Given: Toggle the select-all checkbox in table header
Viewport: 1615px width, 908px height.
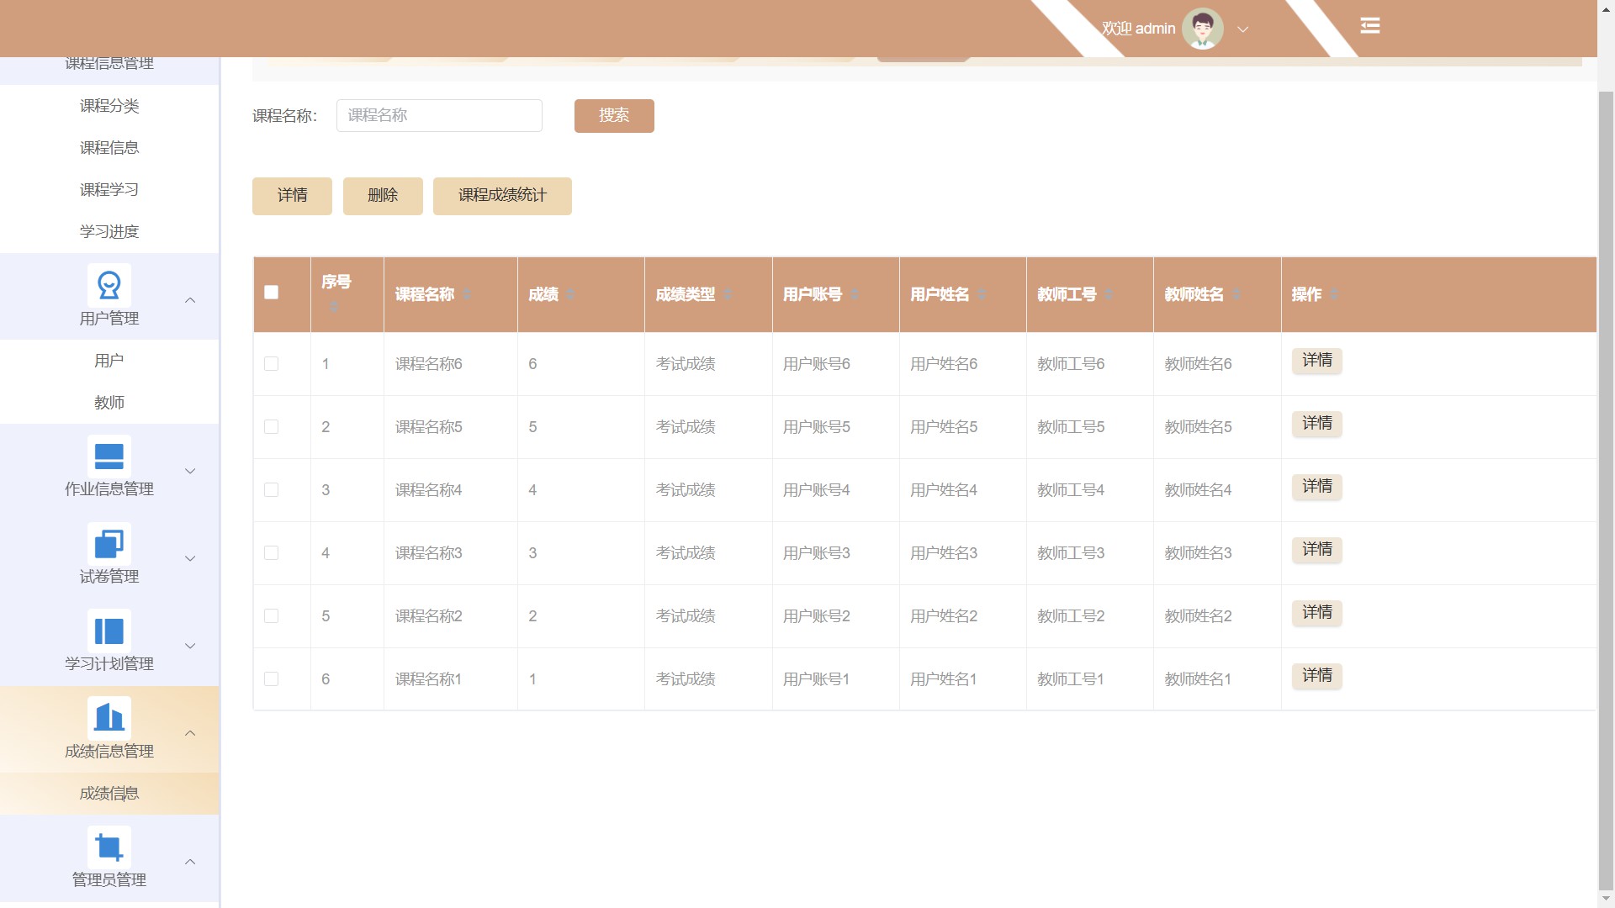Looking at the screenshot, I should pos(271,293).
